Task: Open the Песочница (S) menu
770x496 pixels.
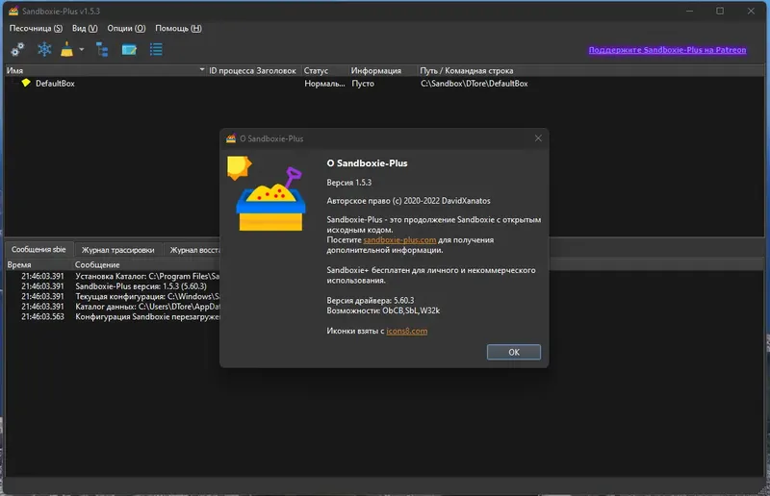Action: pyautogui.click(x=36, y=29)
